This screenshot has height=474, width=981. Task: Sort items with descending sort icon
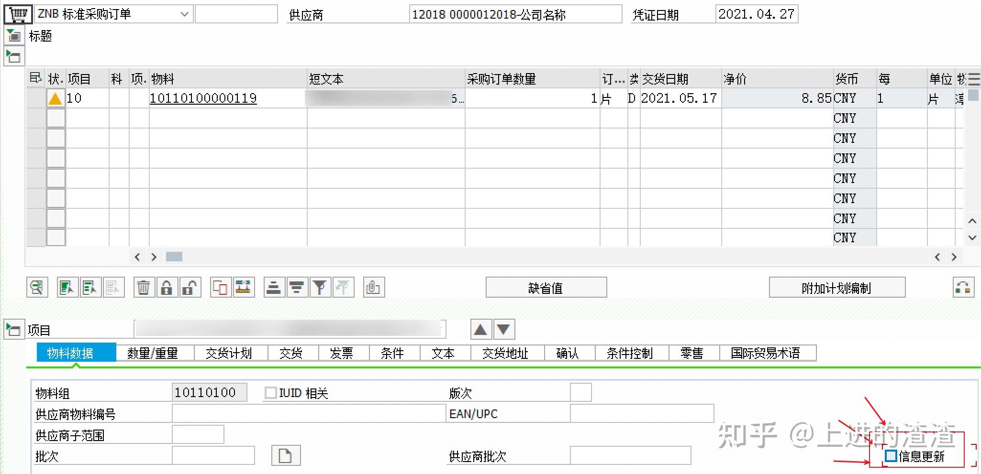coord(297,287)
